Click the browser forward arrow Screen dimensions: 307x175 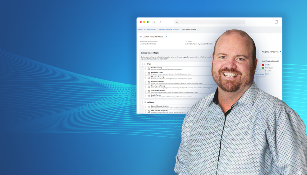pos(160,22)
